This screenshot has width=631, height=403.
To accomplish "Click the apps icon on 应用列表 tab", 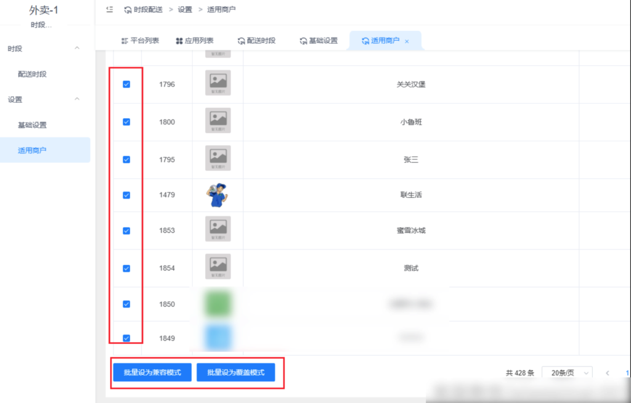I will [180, 42].
